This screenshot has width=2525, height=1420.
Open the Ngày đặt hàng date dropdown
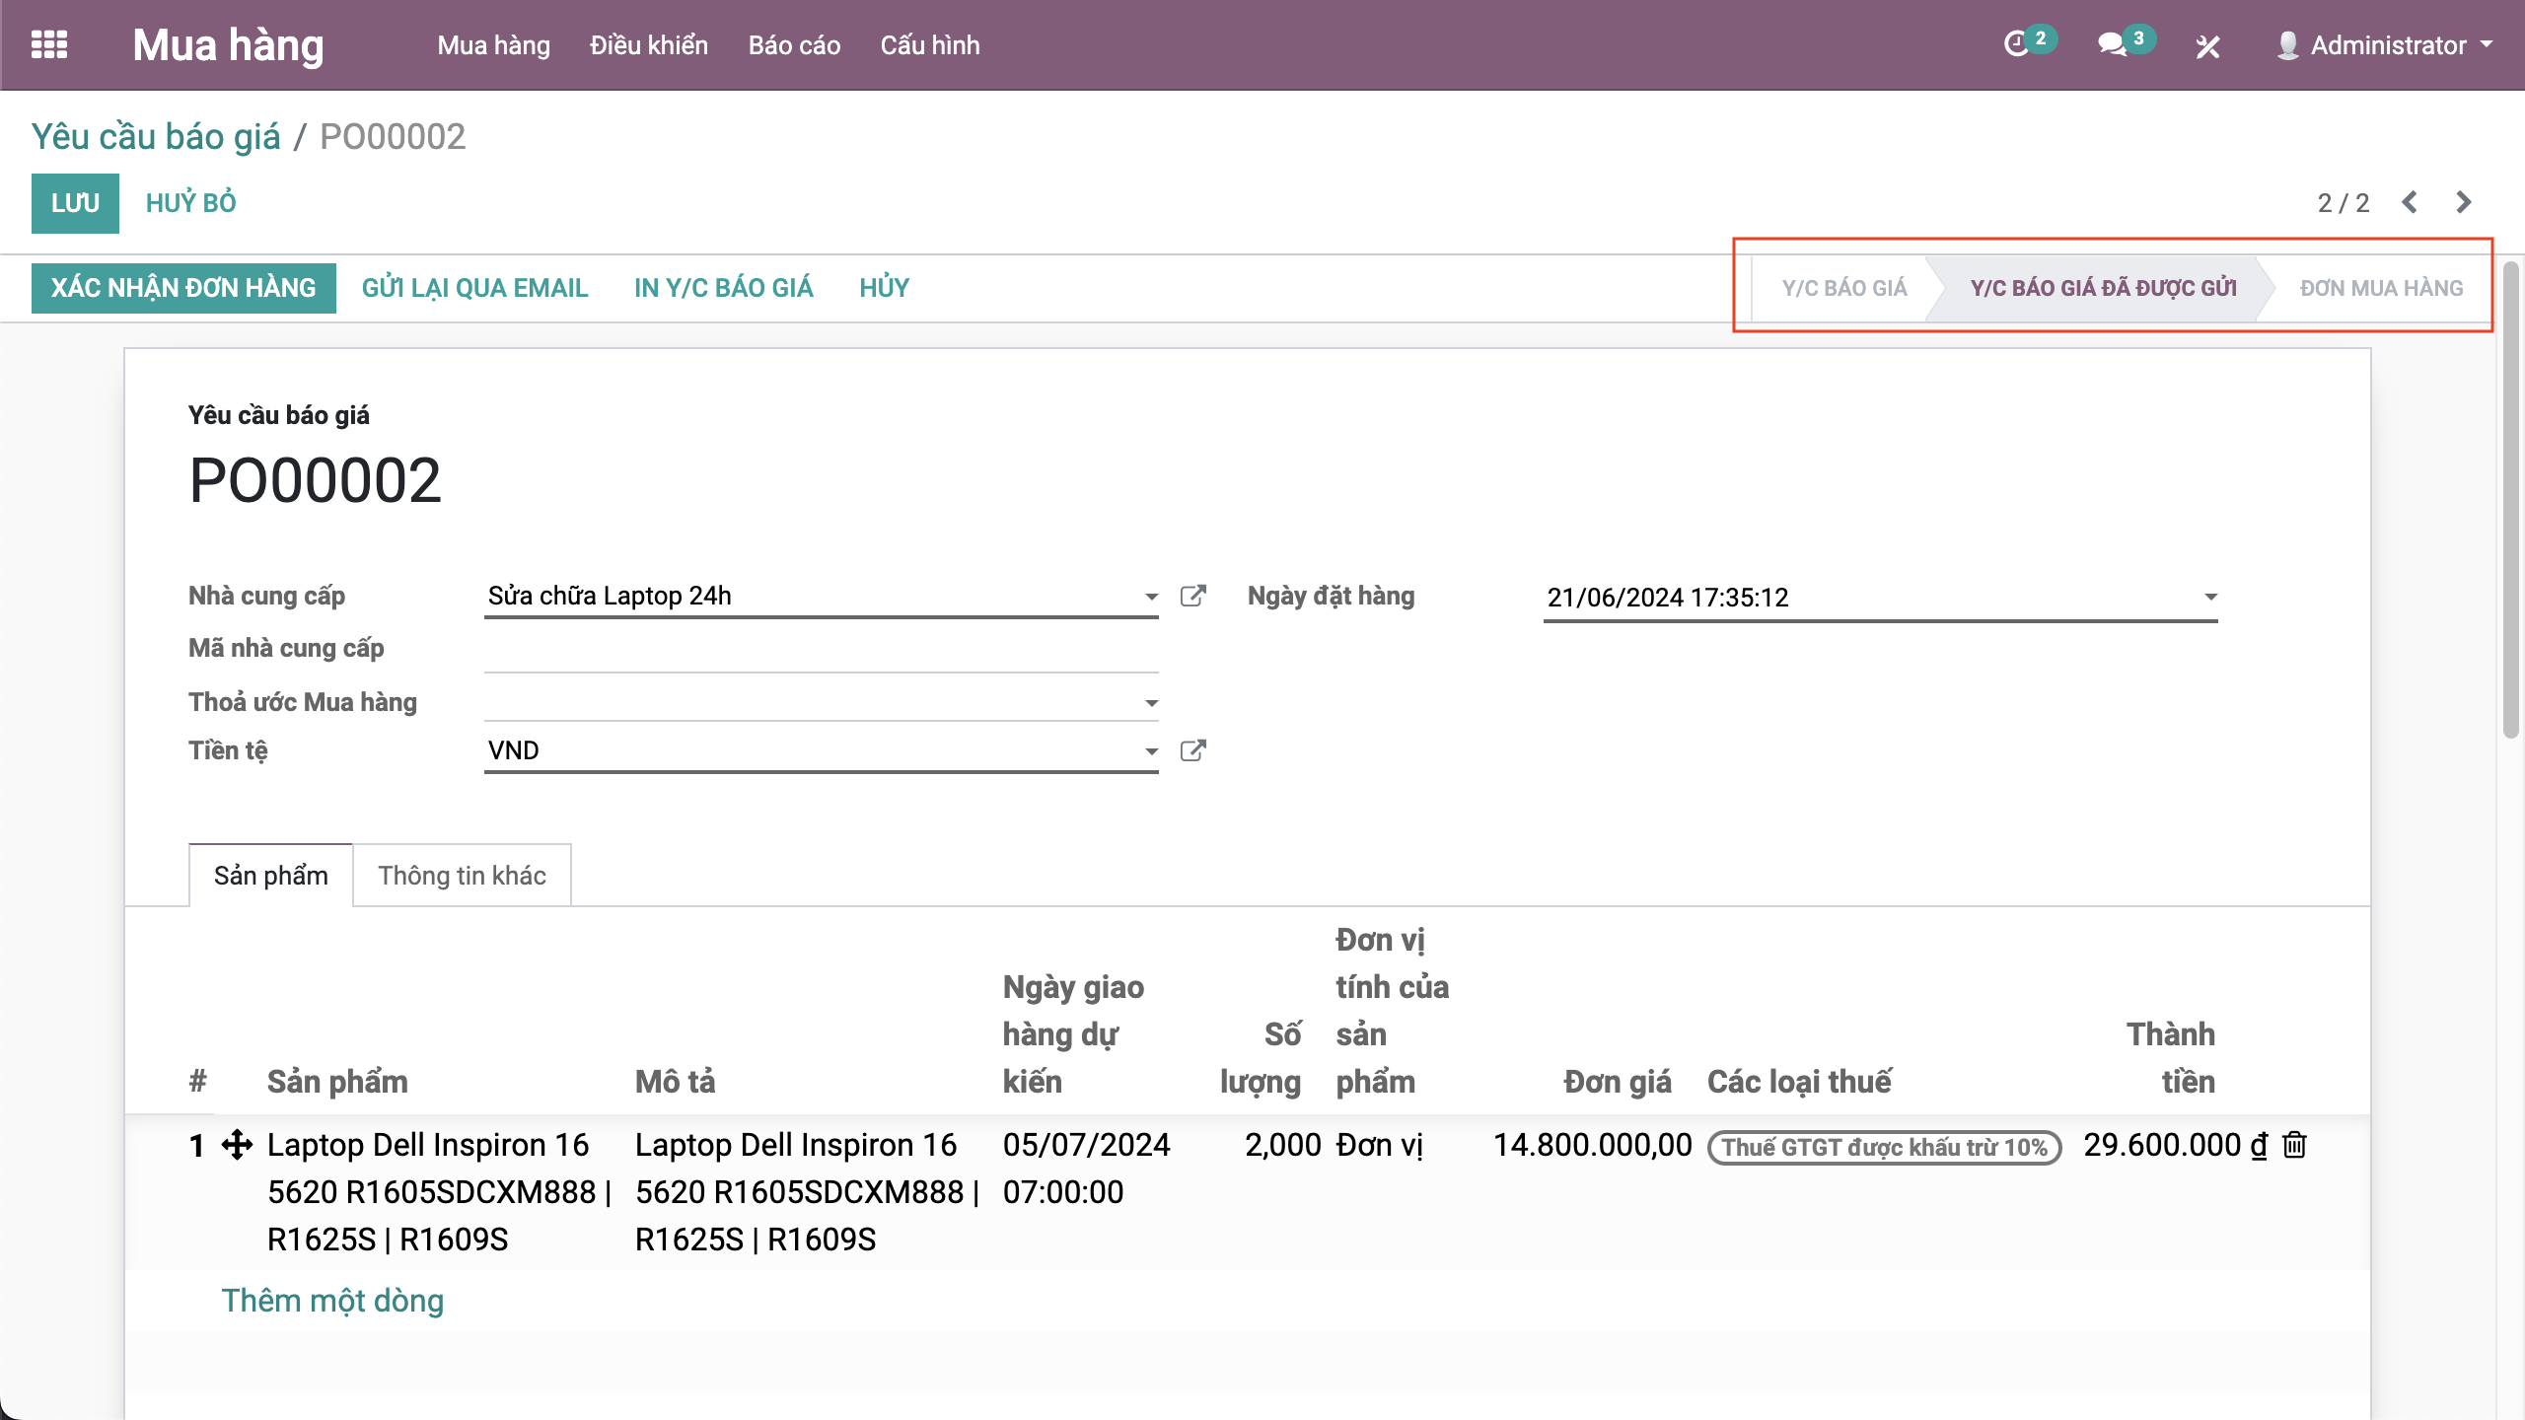click(x=2210, y=597)
